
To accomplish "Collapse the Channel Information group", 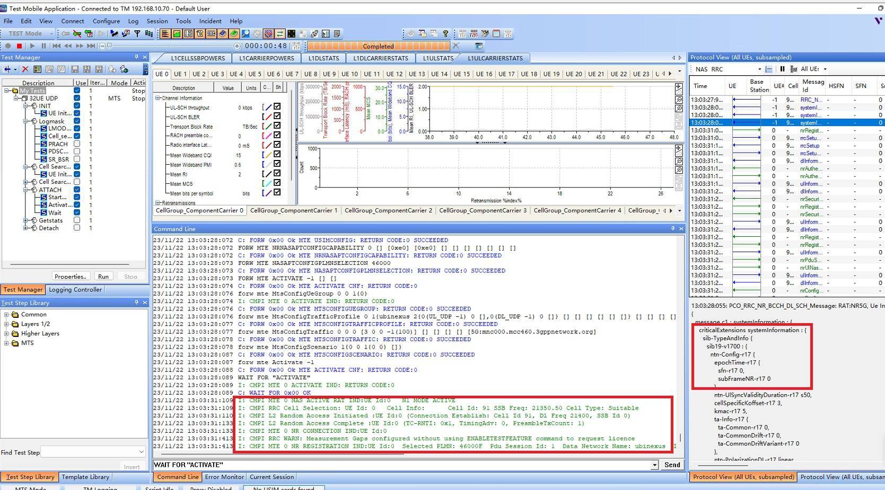I will pyautogui.click(x=157, y=98).
